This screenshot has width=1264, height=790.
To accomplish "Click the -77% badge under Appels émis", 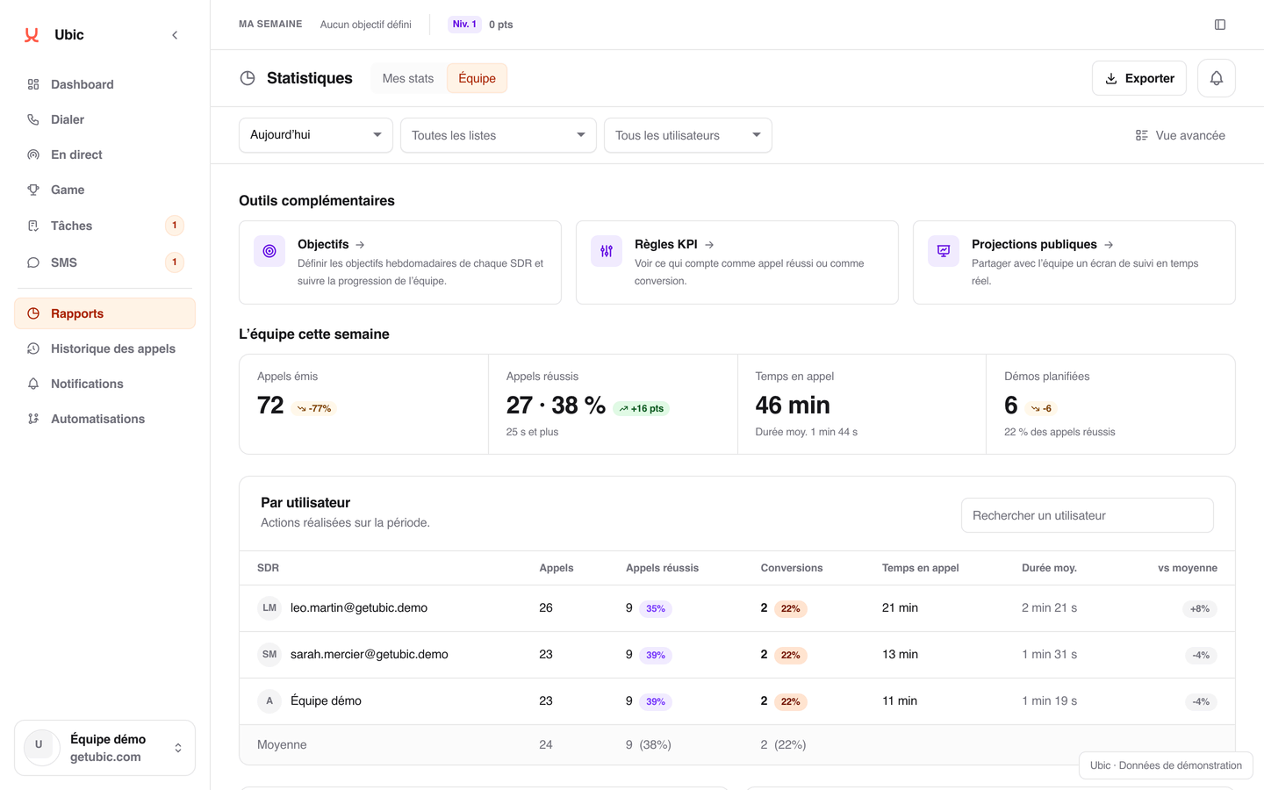I will (x=314, y=408).
